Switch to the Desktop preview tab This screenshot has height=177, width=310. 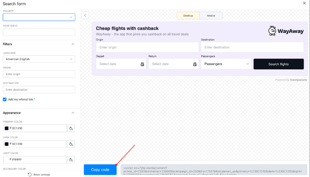[188, 16]
